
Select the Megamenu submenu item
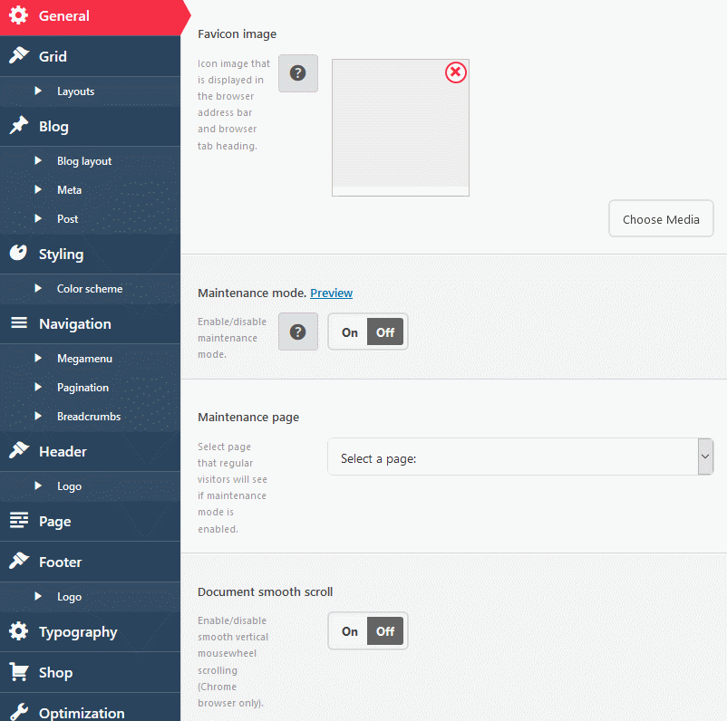click(84, 359)
